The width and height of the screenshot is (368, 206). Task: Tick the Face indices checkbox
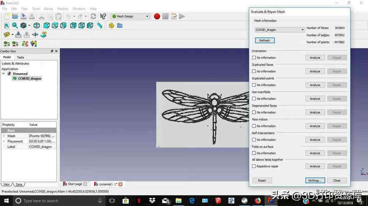click(254, 126)
